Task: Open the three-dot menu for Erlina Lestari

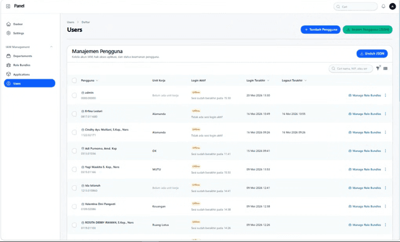Action: (385, 114)
